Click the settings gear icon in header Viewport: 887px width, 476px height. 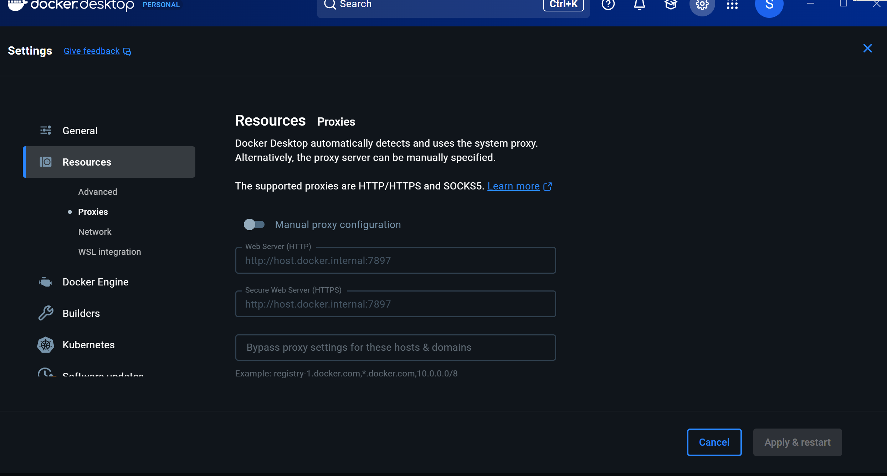pos(702,5)
